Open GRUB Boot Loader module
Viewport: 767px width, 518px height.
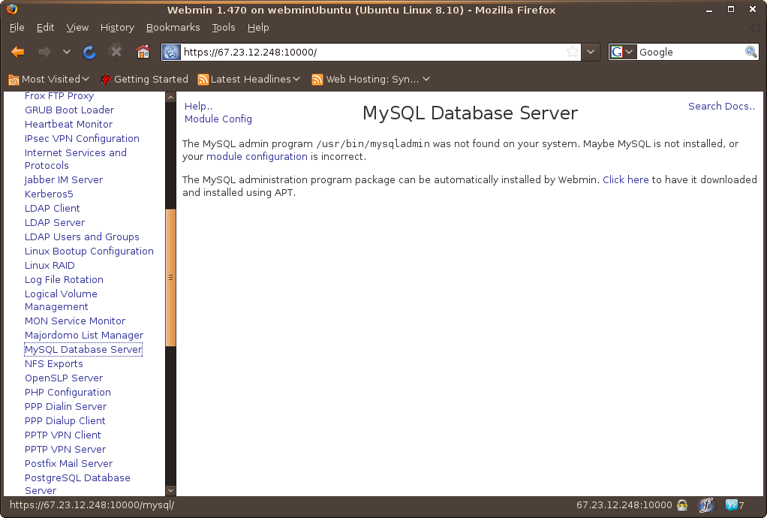click(70, 110)
